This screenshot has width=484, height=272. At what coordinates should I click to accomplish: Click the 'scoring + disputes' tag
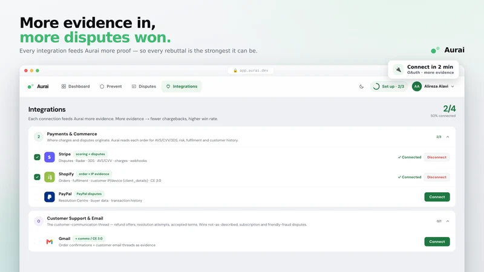click(x=90, y=154)
